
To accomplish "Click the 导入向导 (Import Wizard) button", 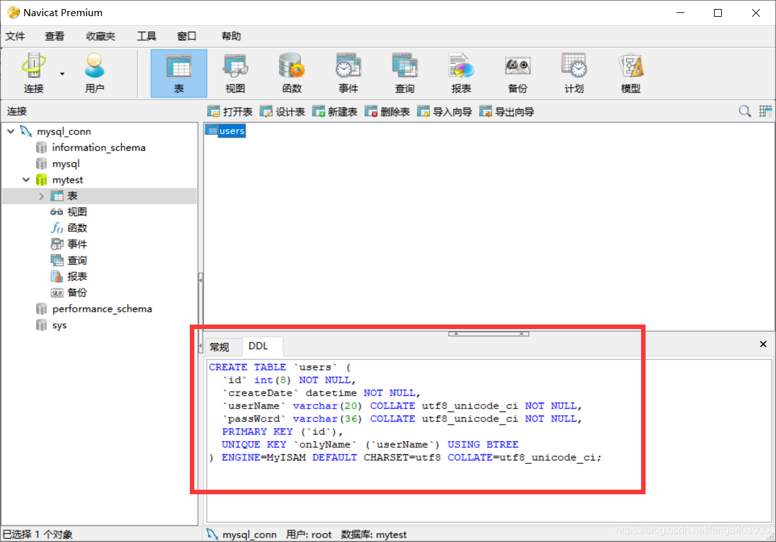I will point(445,112).
